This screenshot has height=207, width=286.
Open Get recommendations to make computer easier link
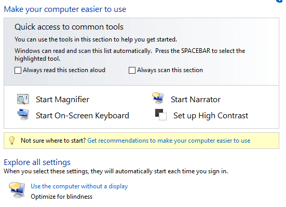(169, 141)
